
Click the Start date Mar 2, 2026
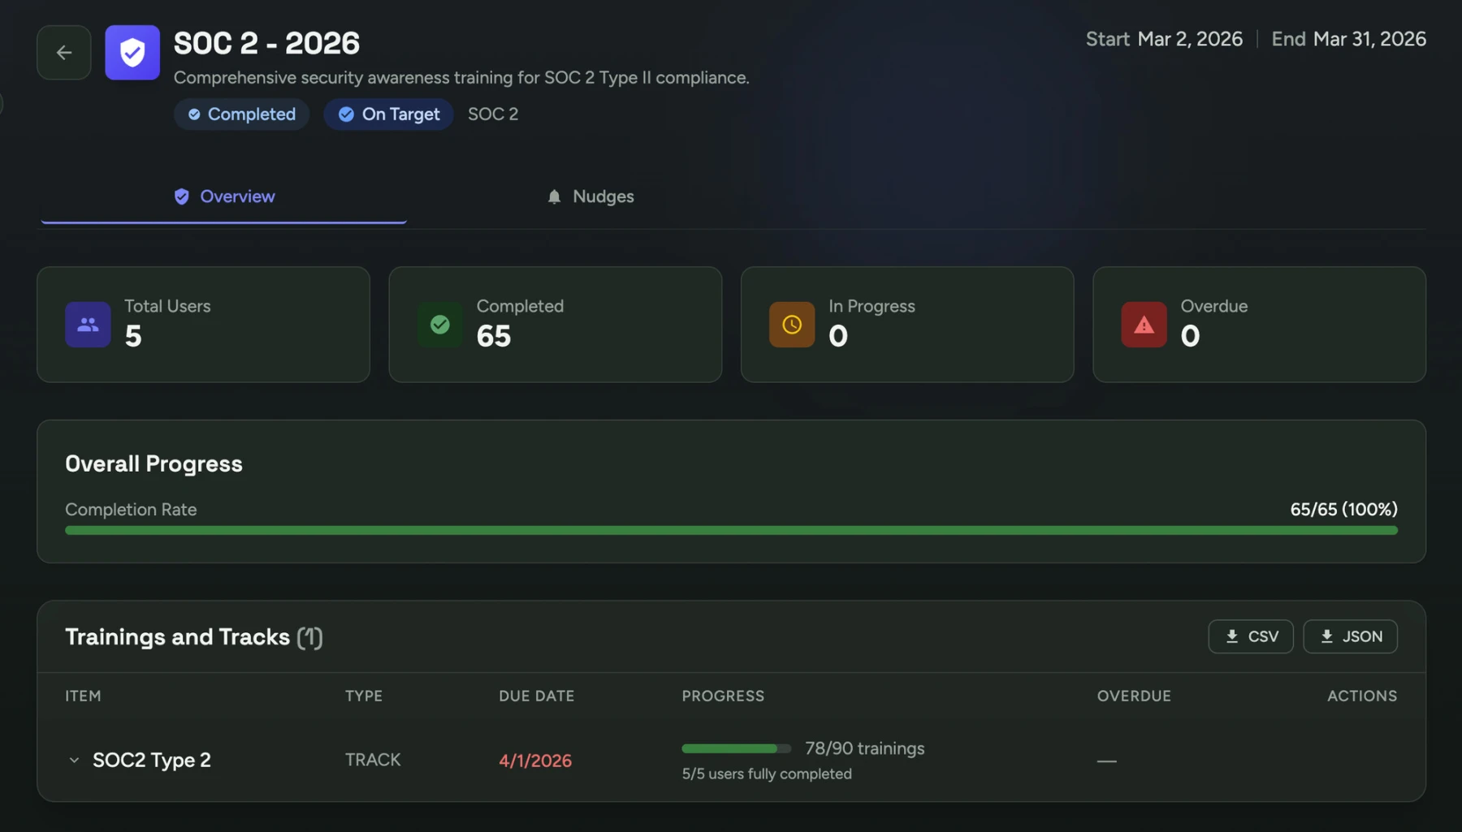[x=1190, y=39]
